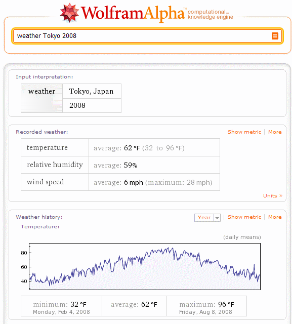The image size is (292, 324).
Task: Click 'Friday, Aug 8, 2008' date text
Action: (205, 312)
